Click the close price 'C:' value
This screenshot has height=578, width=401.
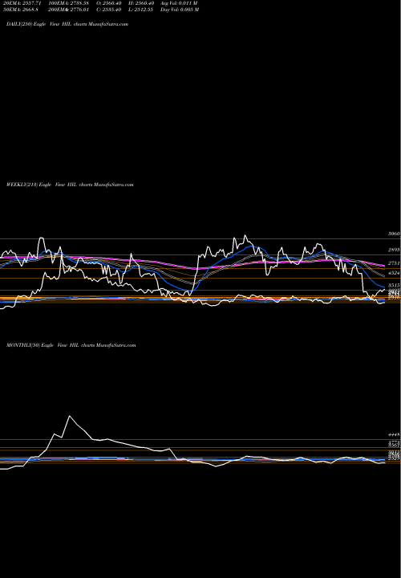tap(109, 10)
